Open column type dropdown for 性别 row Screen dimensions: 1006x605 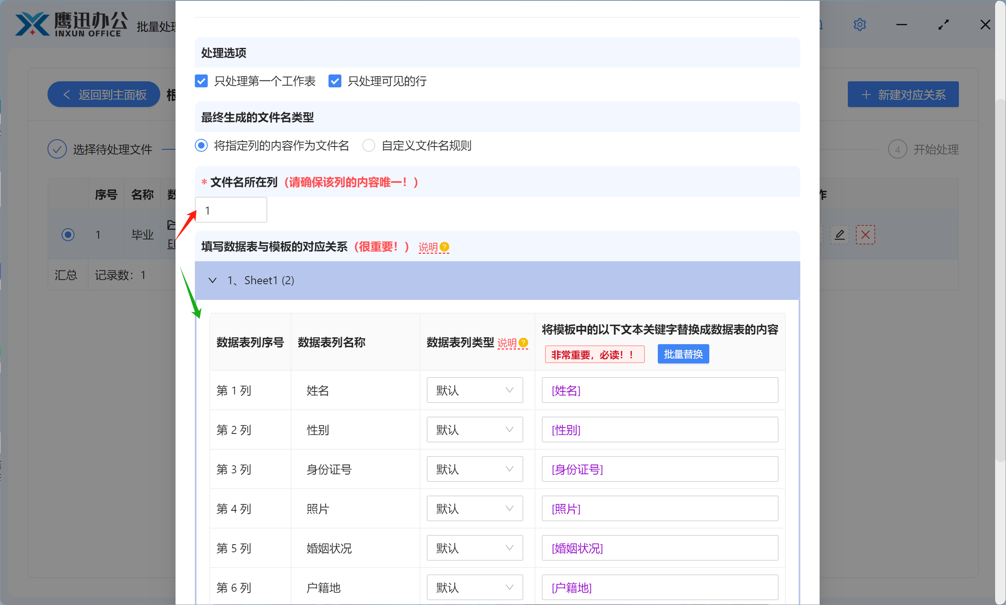pos(475,429)
